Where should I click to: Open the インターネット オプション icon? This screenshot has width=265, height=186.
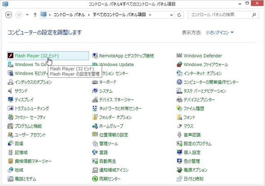179,73
